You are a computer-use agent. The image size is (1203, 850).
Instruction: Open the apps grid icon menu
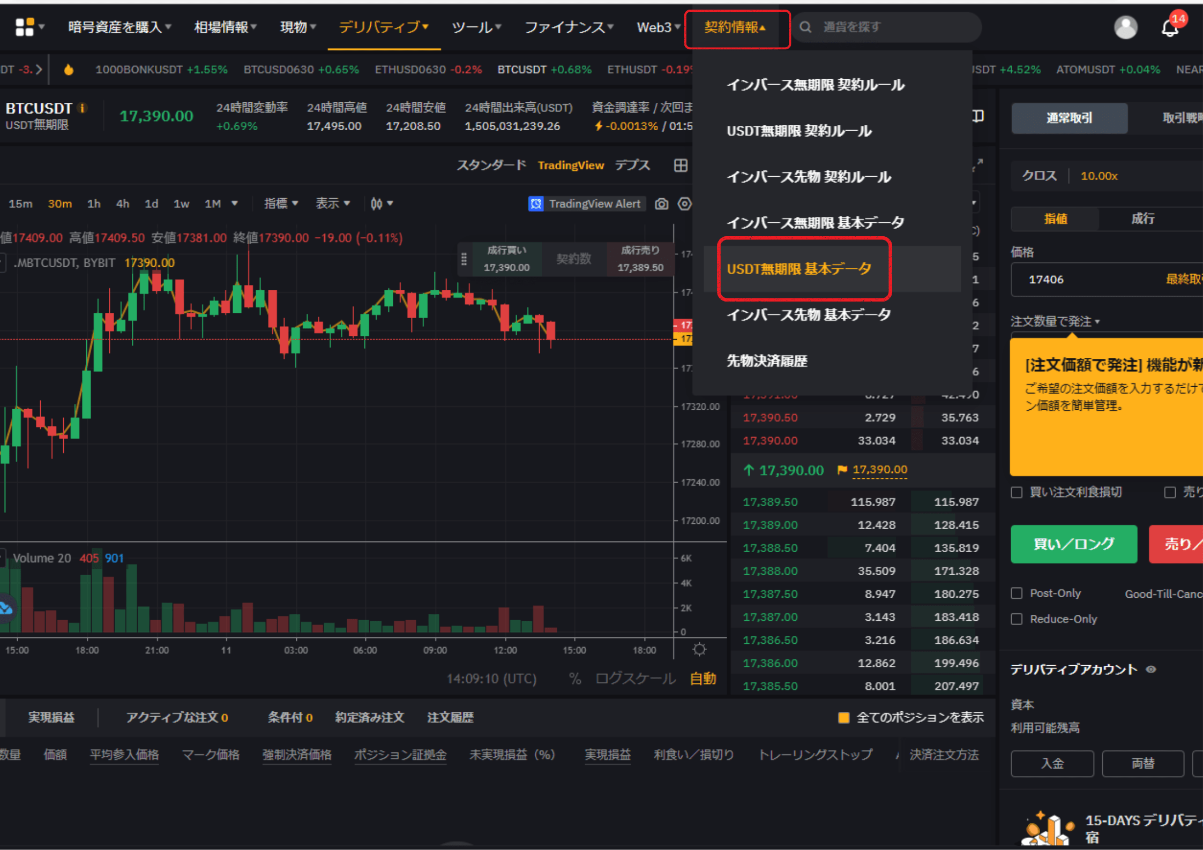(x=25, y=27)
